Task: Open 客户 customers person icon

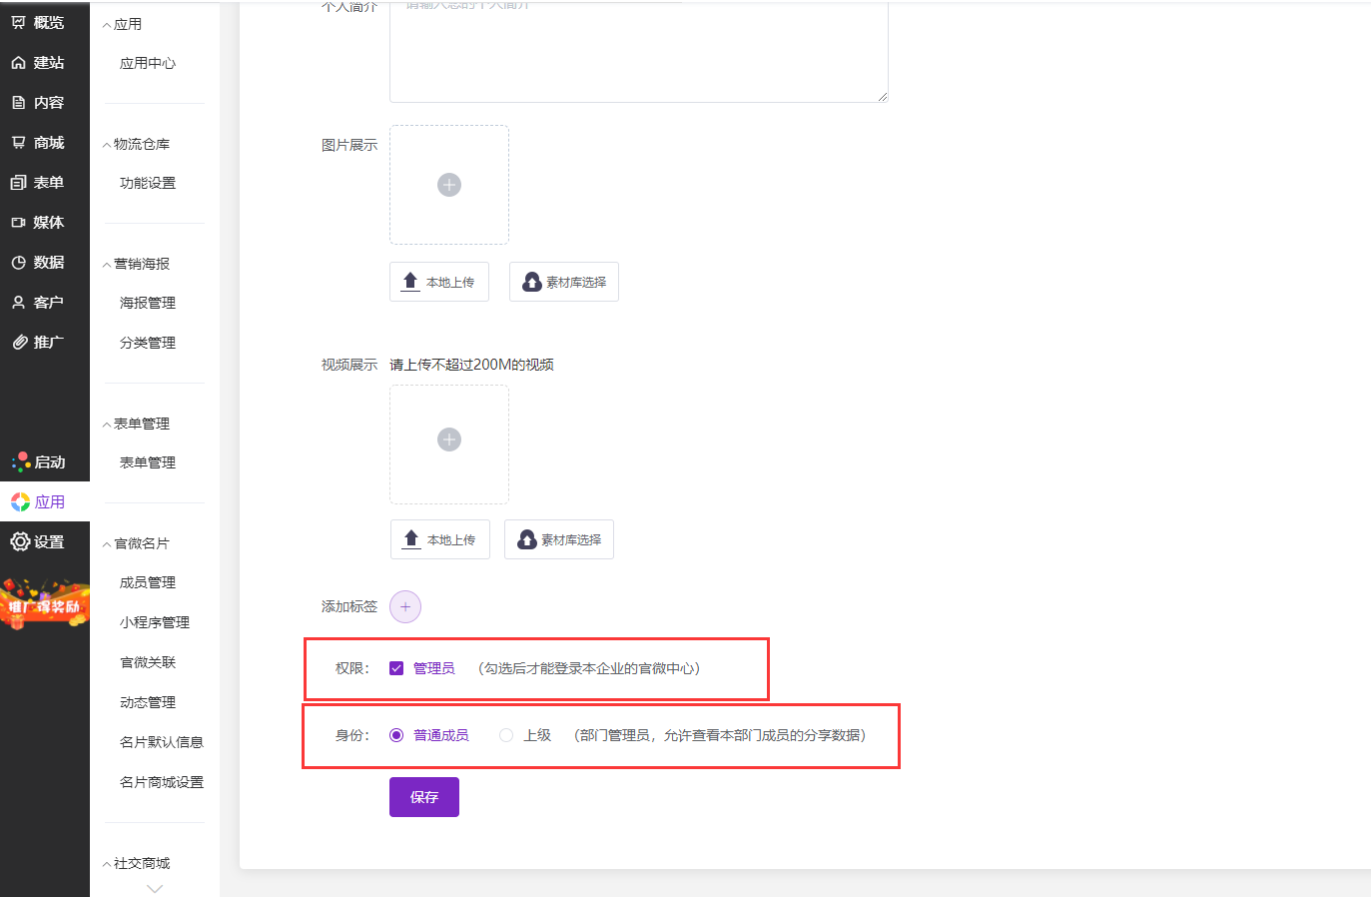Action: point(18,303)
